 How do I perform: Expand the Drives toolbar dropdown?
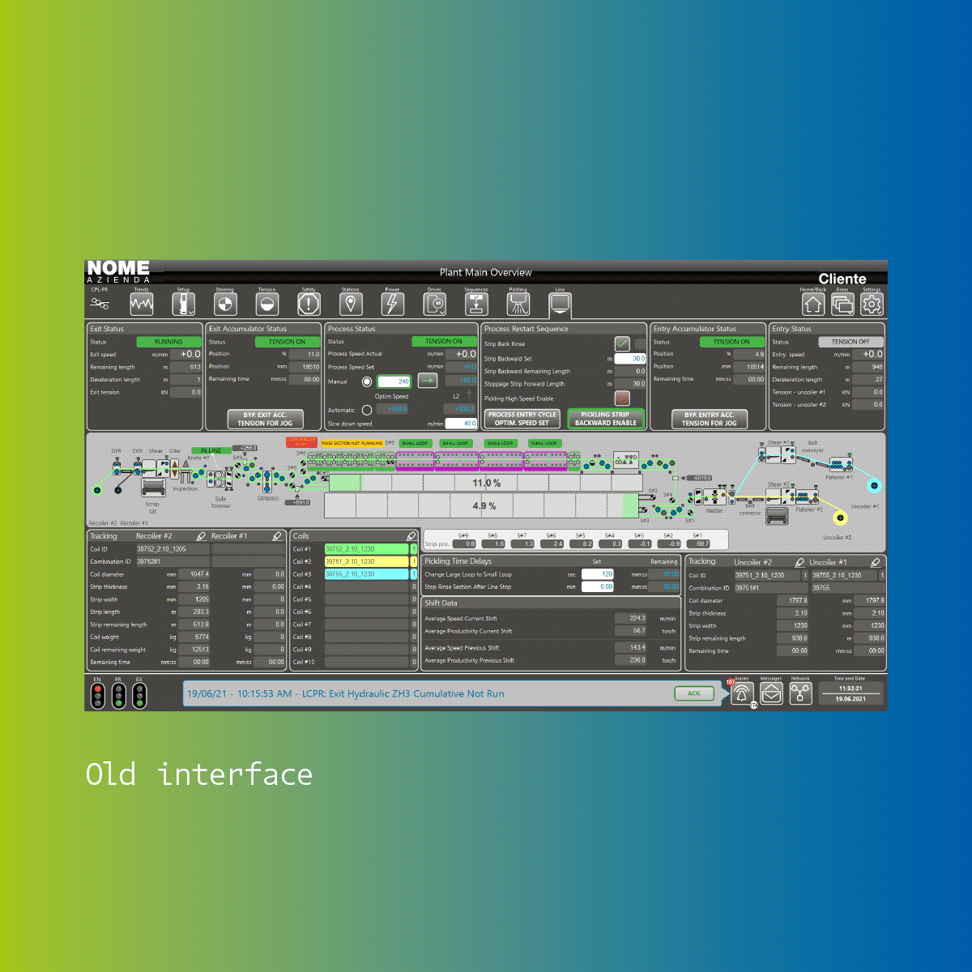tap(435, 304)
